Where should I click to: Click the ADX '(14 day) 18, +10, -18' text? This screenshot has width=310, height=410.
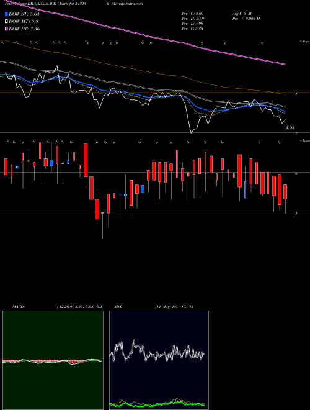pos(174,307)
